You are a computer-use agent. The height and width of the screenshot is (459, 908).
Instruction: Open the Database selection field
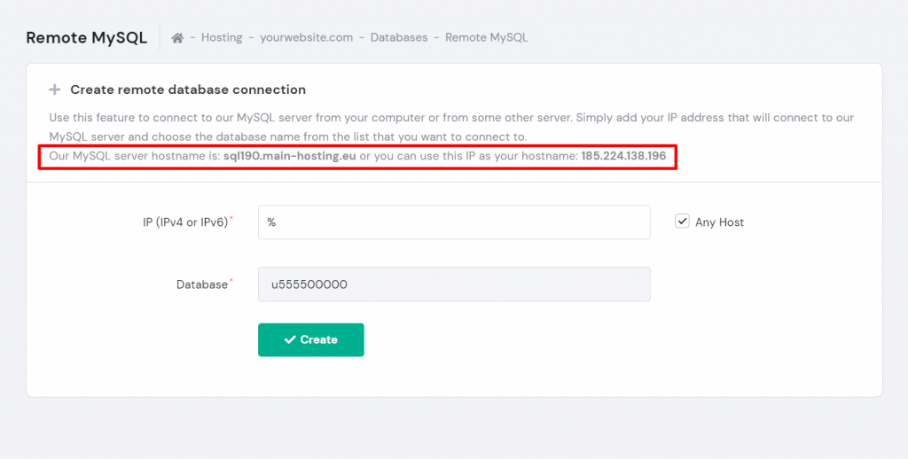453,284
